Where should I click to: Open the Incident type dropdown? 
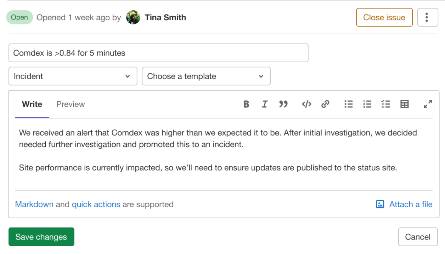click(x=73, y=76)
